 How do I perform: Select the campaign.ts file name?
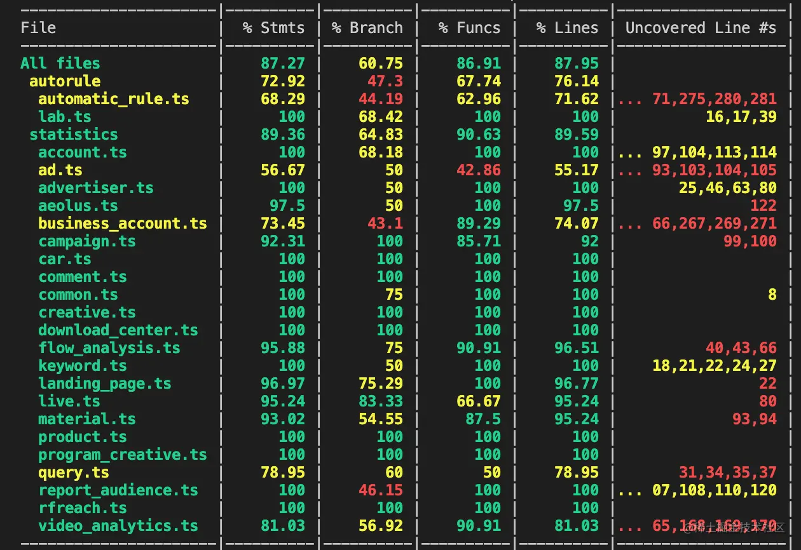(x=87, y=241)
